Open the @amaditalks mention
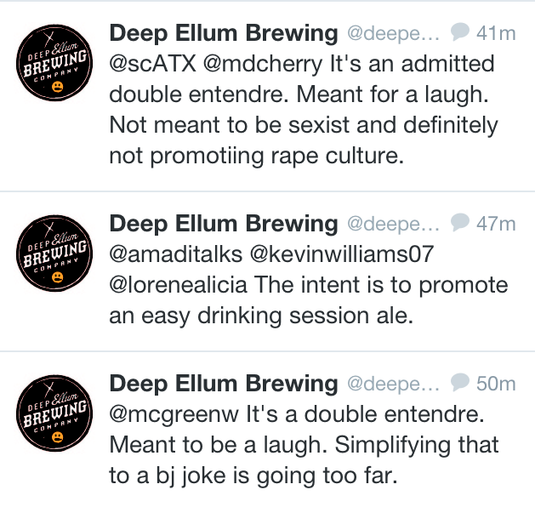This screenshot has height=507, width=535. [x=176, y=254]
